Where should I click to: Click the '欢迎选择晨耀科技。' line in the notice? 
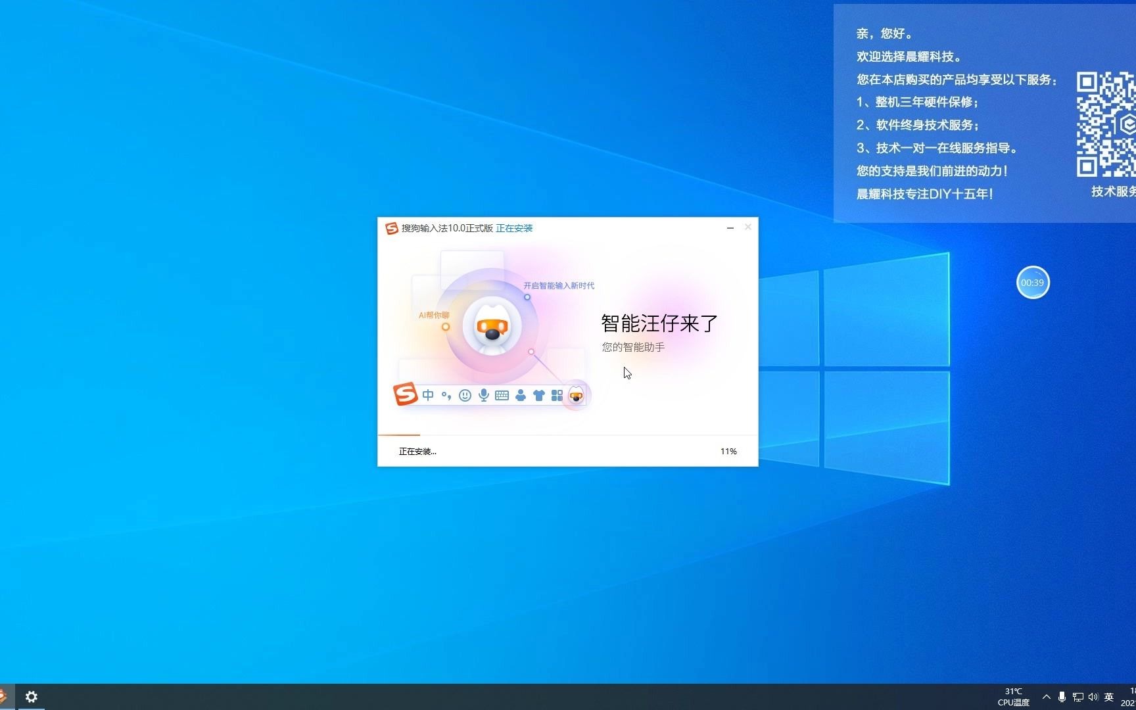pos(909,57)
